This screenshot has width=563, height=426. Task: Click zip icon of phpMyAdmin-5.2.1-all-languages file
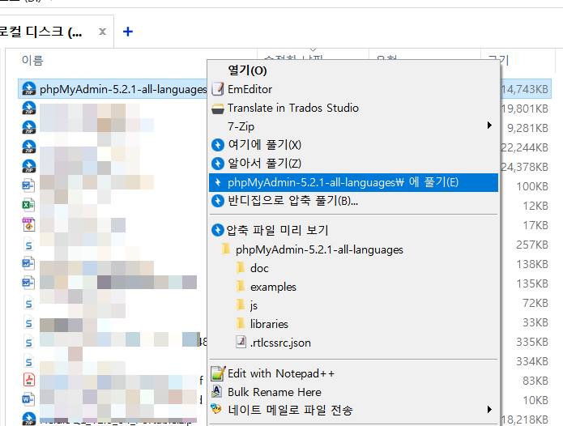coord(28,88)
